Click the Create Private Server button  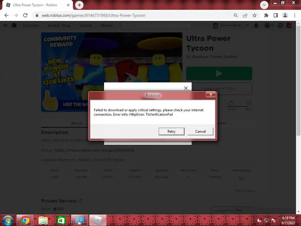pyautogui.click(x=233, y=211)
